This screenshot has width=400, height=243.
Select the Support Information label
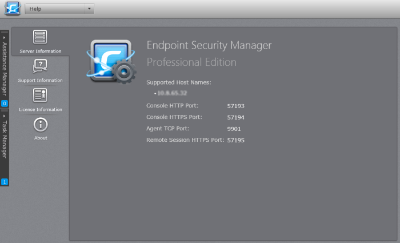(41, 80)
